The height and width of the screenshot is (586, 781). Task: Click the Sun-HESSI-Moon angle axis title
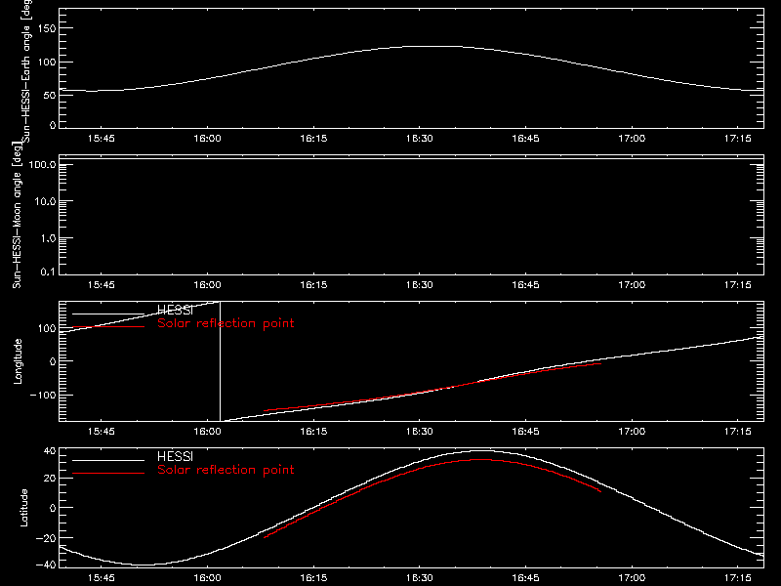tap(17, 215)
